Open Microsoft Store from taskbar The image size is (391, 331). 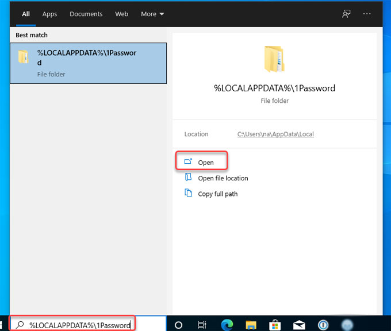point(275,325)
